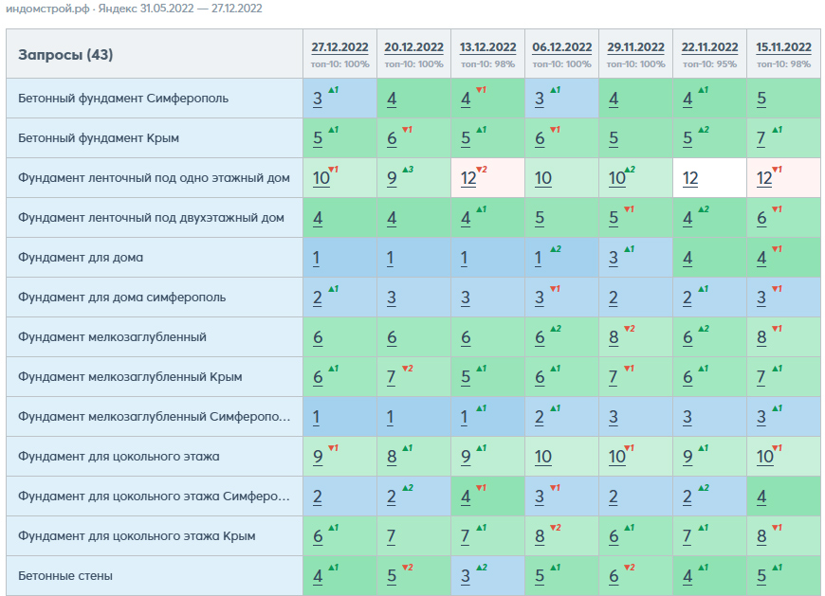Screen dimensions: 825x596
Task: Open position 3 for Бетонные стены on 13.12.2022
Action: click(465, 576)
